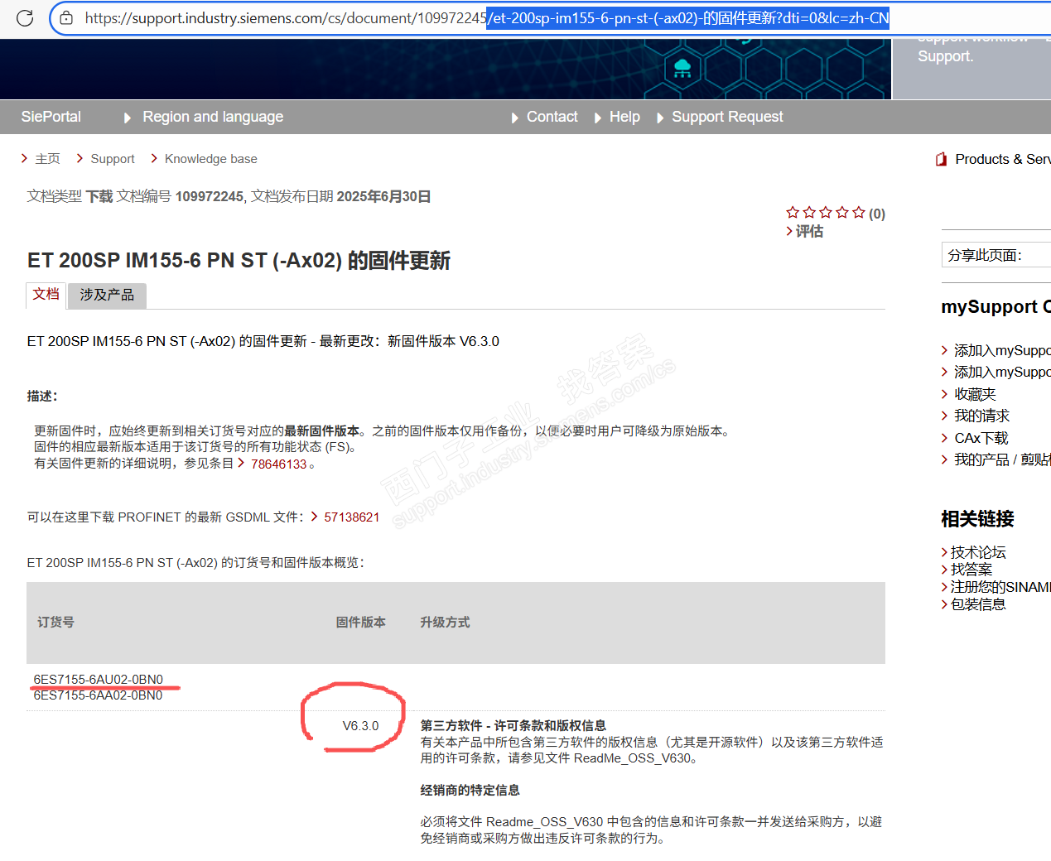
Task: Rate the document with the third star
Action: coord(826,213)
